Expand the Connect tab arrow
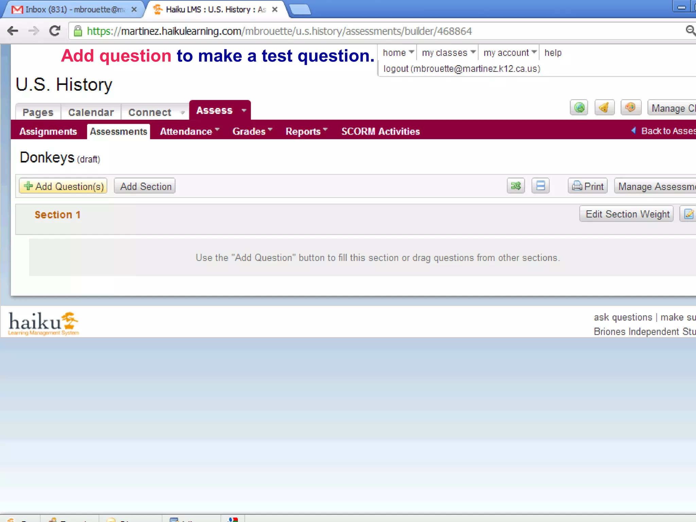The width and height of the screenshot is (696, 522). [x=183, y=112]
